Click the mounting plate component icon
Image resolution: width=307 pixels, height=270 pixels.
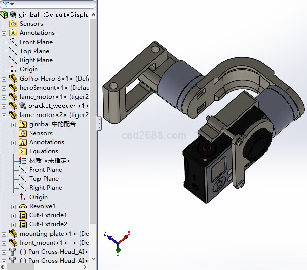[x=13, y=234]
